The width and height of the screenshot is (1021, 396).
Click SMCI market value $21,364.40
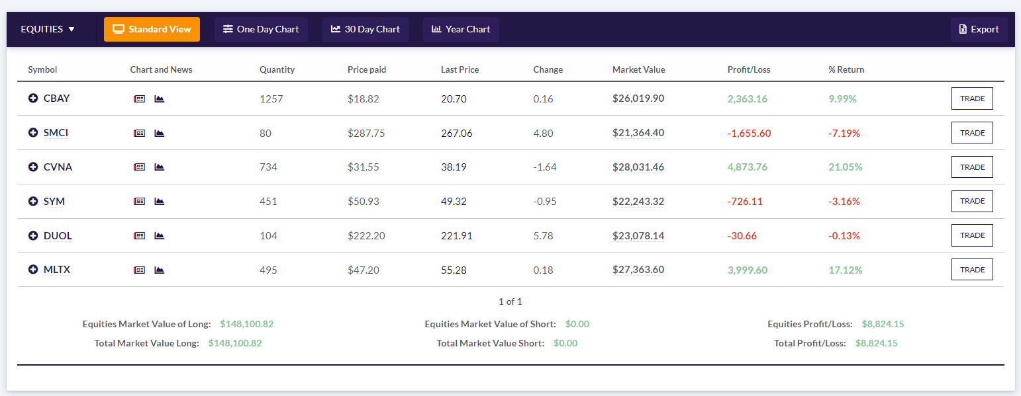[x=638, y=133]
